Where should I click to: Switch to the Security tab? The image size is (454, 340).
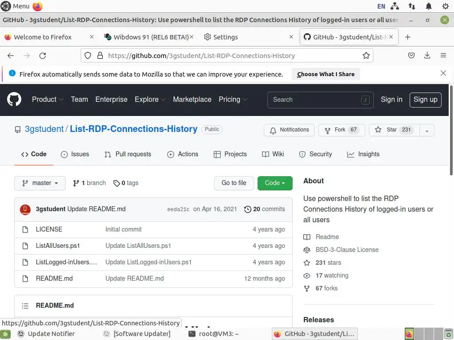pyautogui.click(x=315, y=154)
